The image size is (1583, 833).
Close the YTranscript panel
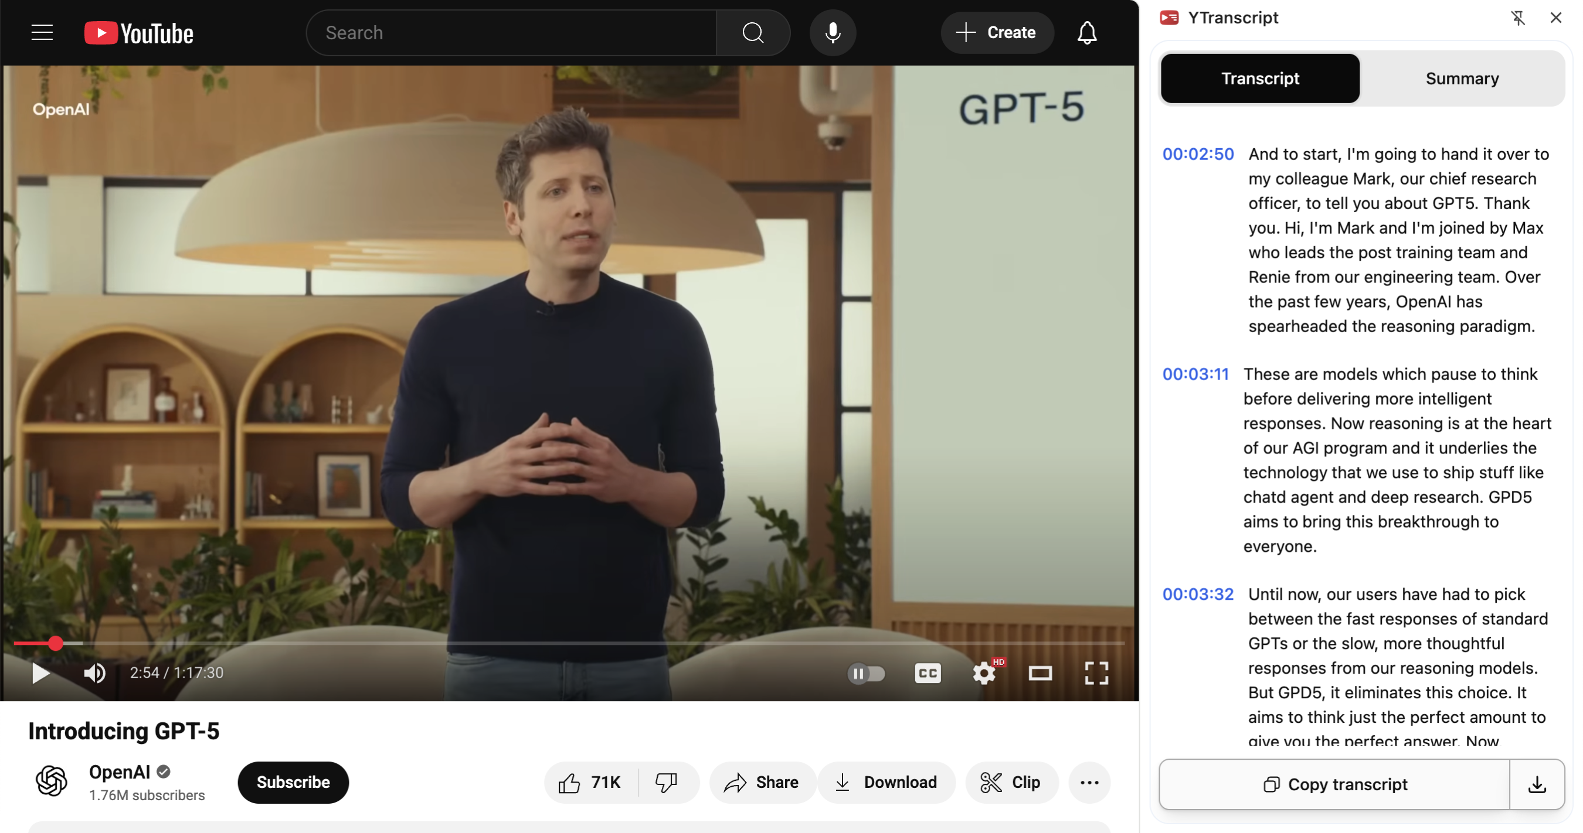(1555, 18)
